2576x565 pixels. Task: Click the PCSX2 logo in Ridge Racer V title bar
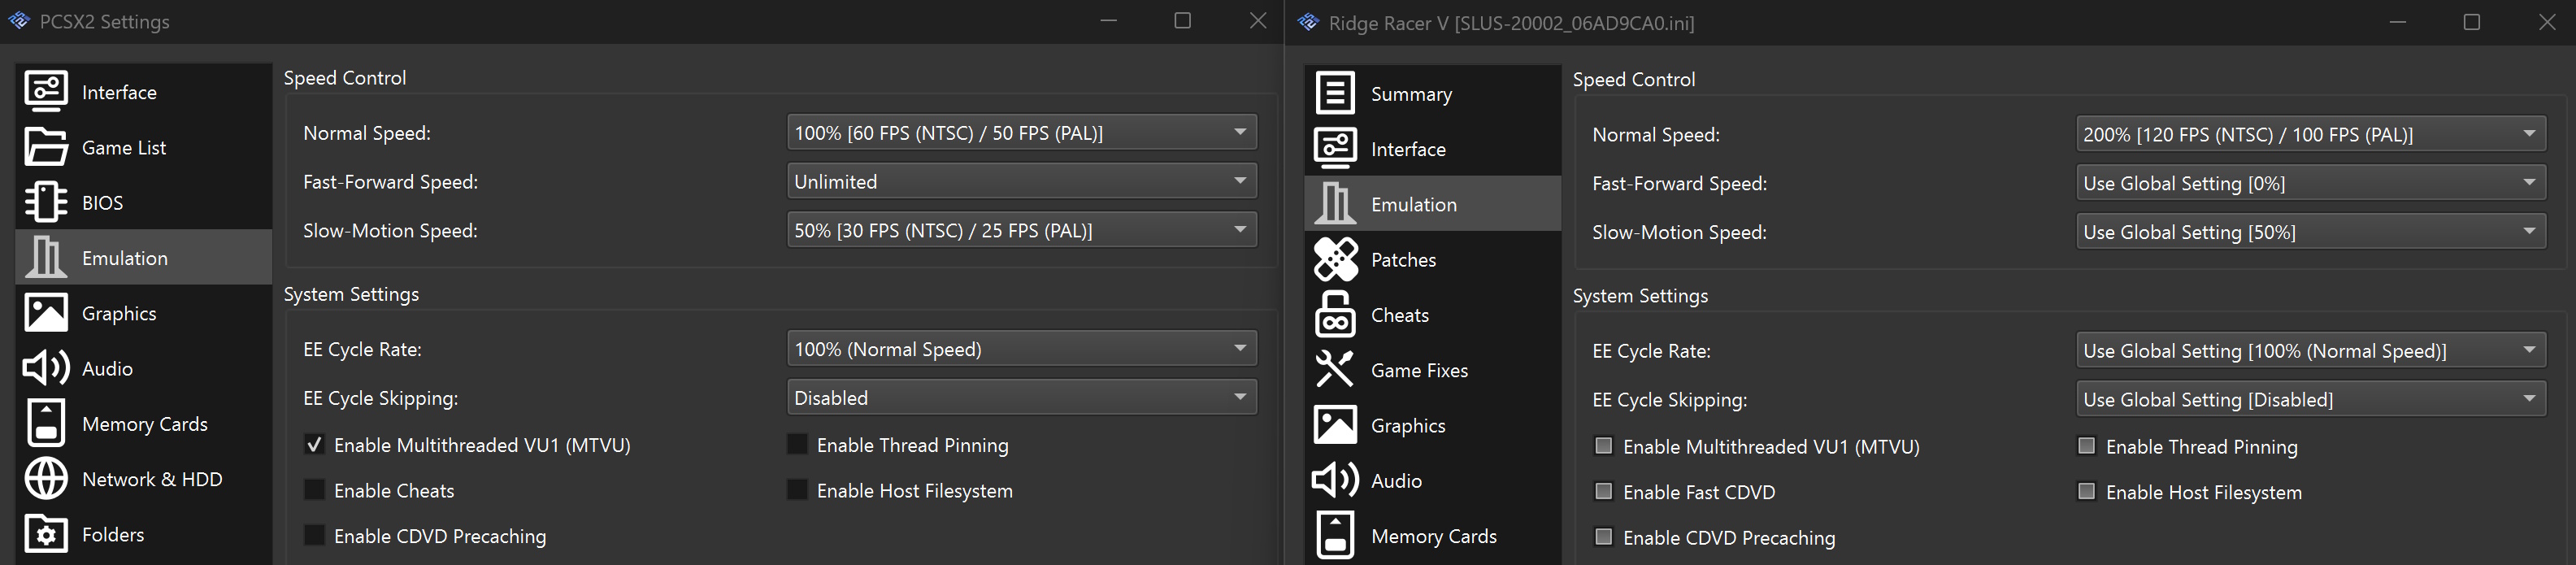[1308, 22]
